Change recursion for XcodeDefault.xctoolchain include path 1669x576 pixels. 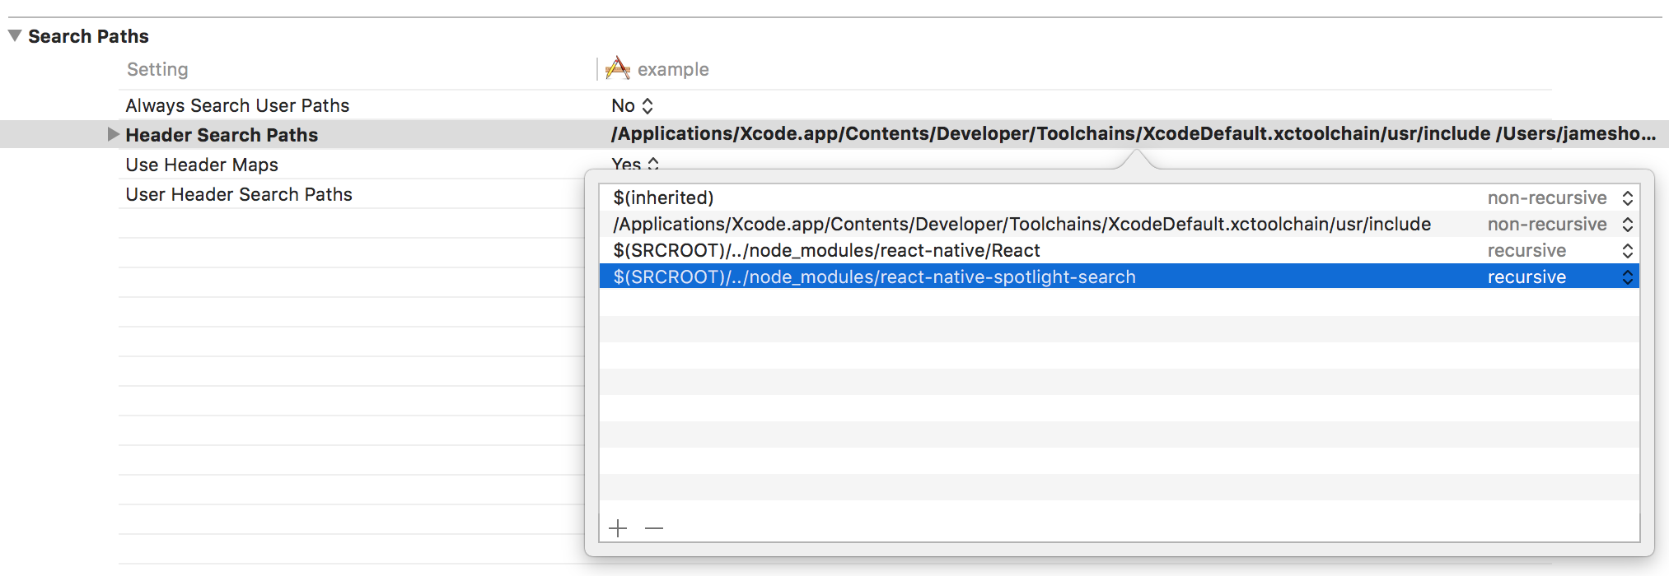[x=1627, y=224]
